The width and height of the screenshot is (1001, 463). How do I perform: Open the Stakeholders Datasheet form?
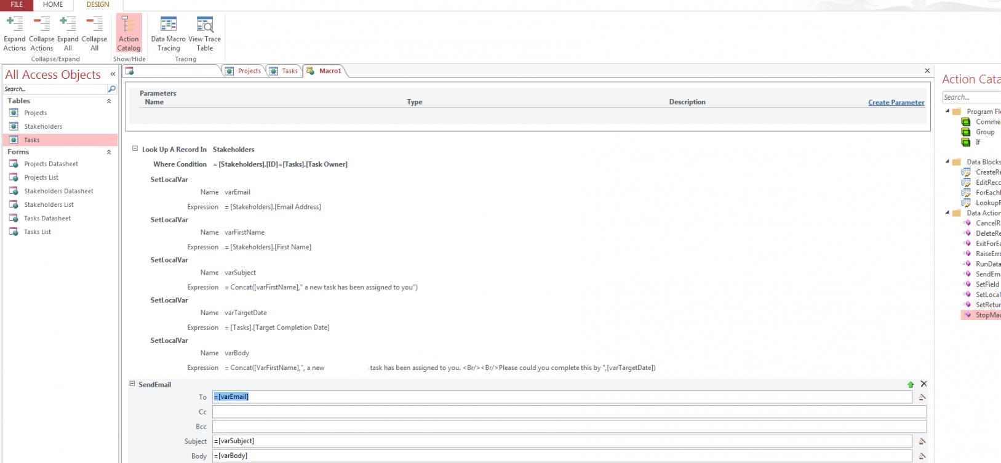(x=60, y=191)
